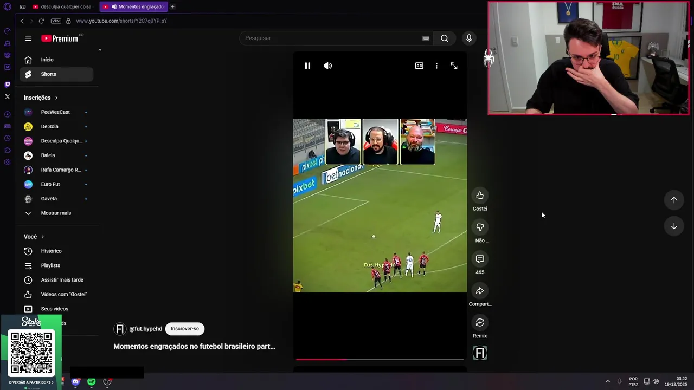
Task: Open the Gaveta subscription channel
Action: pos(56,199)
